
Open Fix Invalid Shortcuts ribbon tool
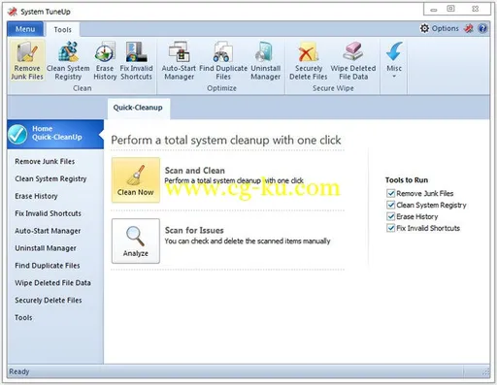click(136, 60)
